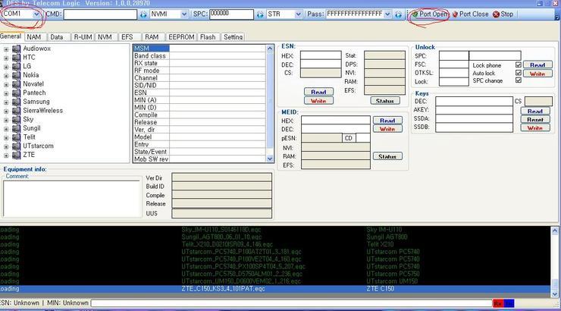Click the Port Close icon button
561x311 pixels.
[470, 14]
